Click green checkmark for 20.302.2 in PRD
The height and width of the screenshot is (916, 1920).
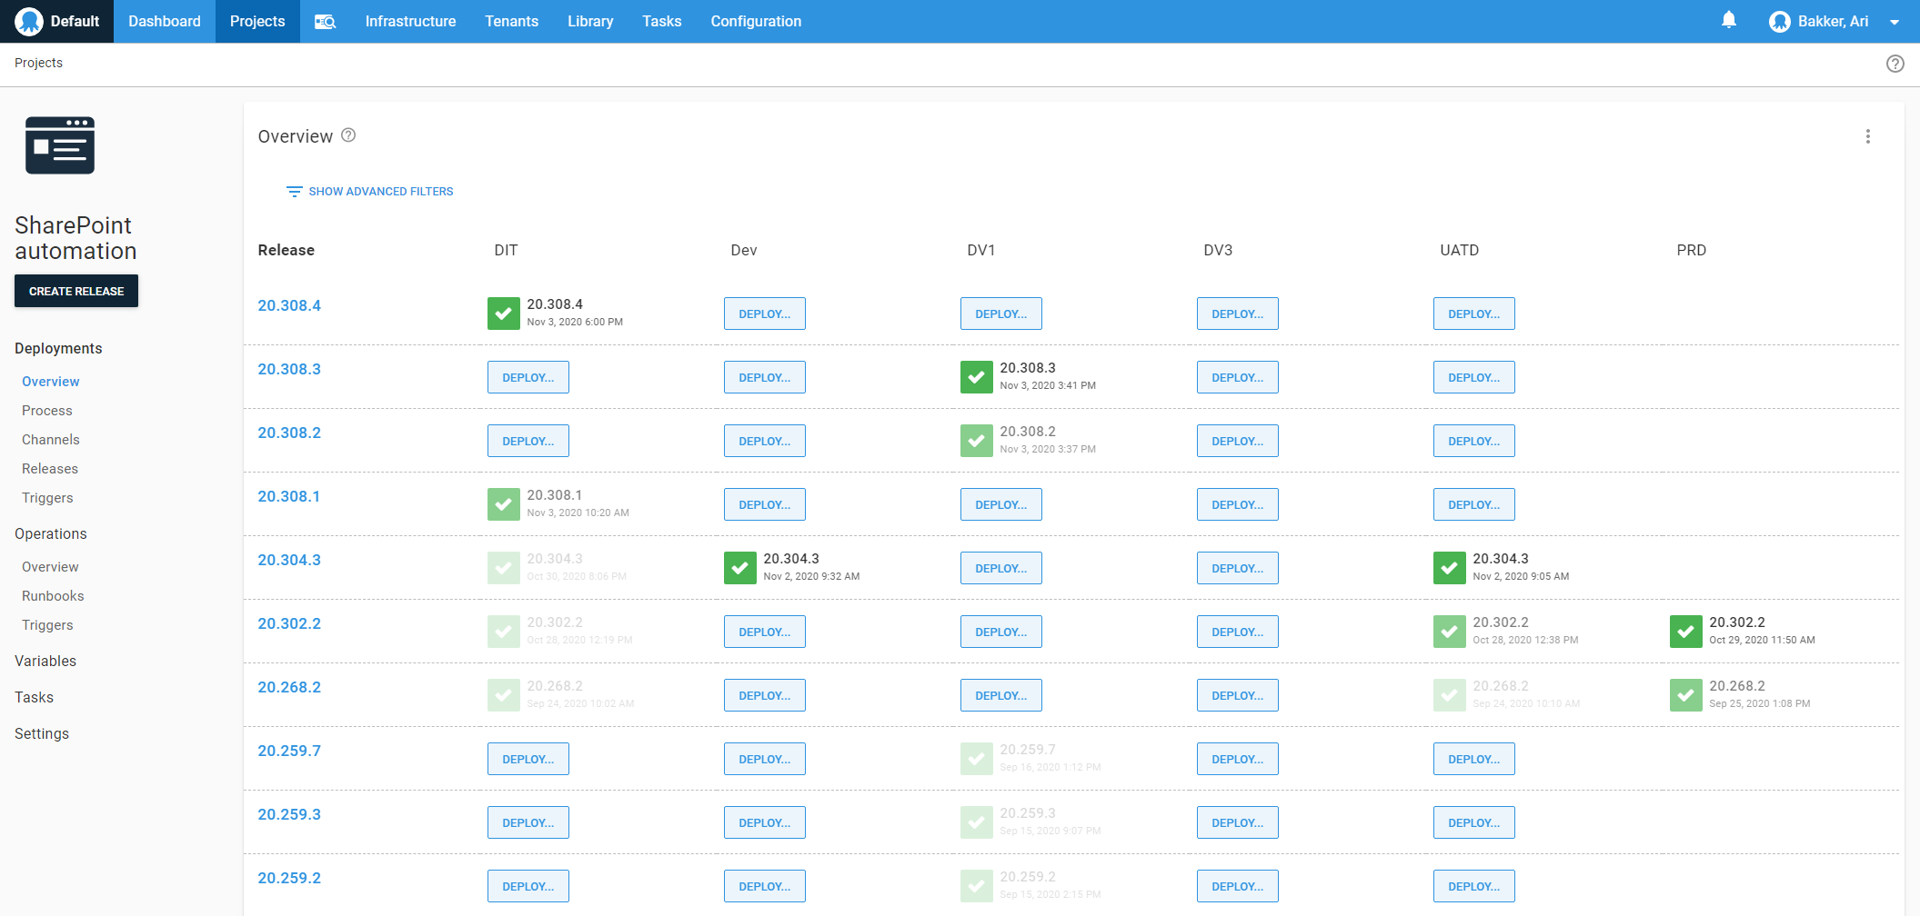pyautogui.click(x=1685, y=632)
